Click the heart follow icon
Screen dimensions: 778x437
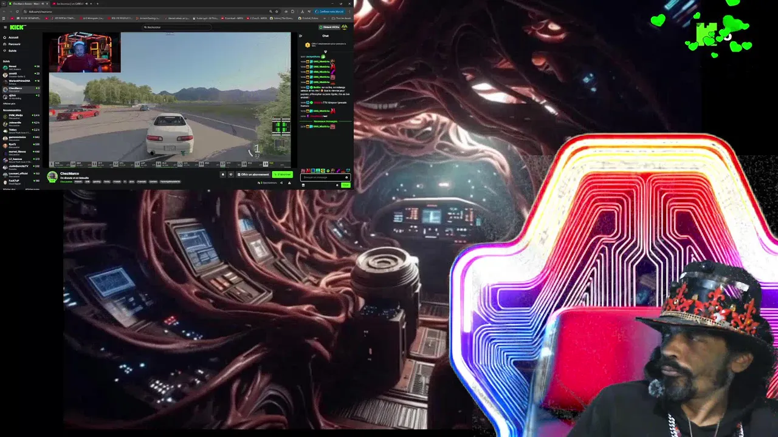pyautogui.click(x=231, y=175)
